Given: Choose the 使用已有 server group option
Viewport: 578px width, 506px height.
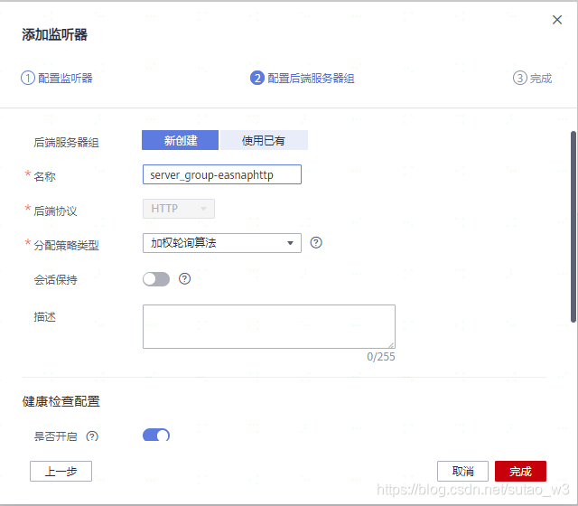Looking at the screenshot, I should [263, 140].
